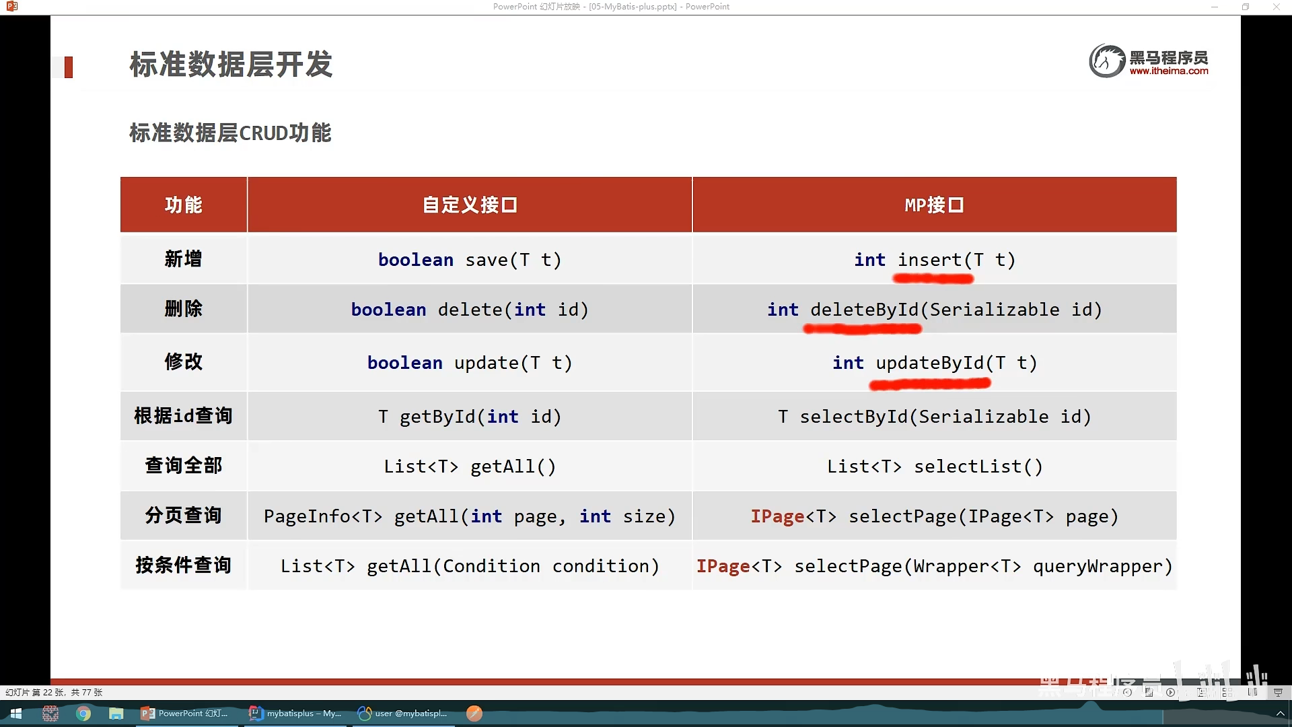This screenshot has height=727, width=1292.
Task: Click slide 22 of 77 status indicator
Action: (x=54, y=692)
